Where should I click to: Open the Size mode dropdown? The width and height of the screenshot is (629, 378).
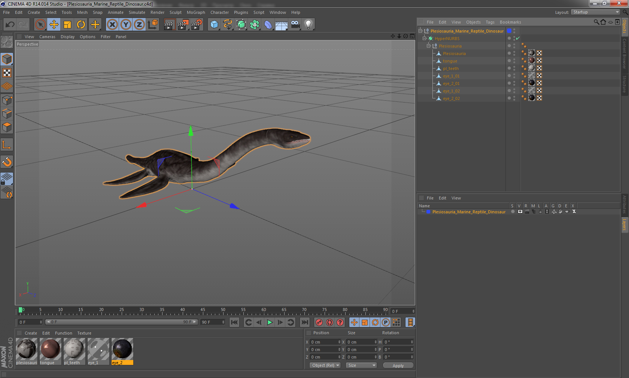click(361, 365)
